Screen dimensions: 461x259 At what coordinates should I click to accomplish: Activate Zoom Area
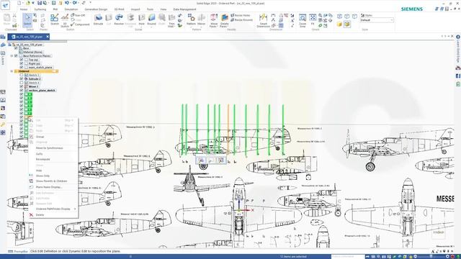point(303,21)
